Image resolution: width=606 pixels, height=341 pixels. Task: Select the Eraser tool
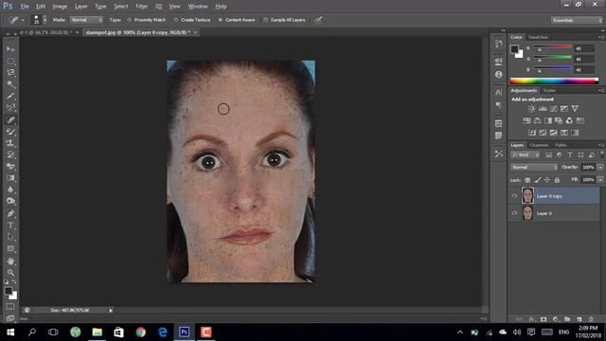coord(10,167)
